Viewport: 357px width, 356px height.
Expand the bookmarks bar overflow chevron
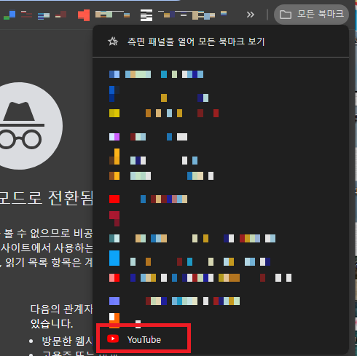251,15
